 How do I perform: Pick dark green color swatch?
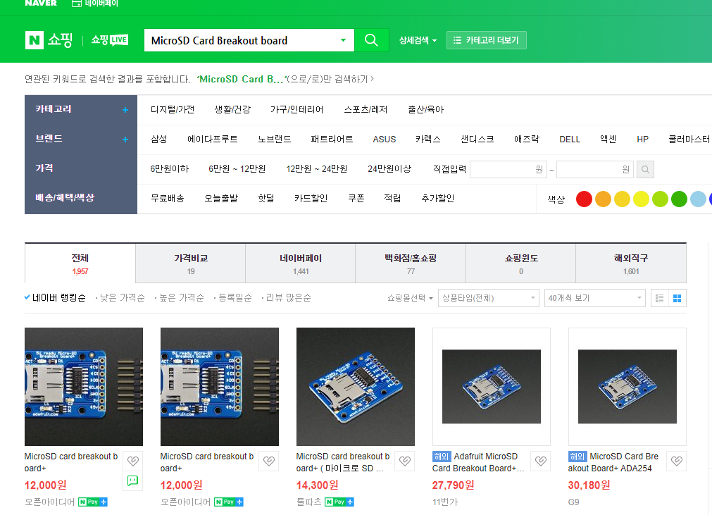[x=679, y=199]
